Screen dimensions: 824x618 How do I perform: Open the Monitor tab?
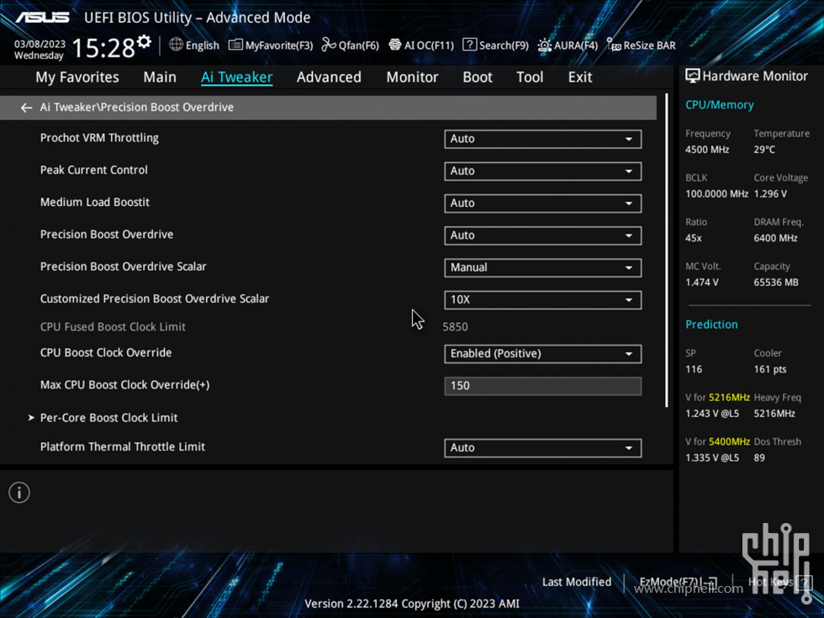point(412,77)
